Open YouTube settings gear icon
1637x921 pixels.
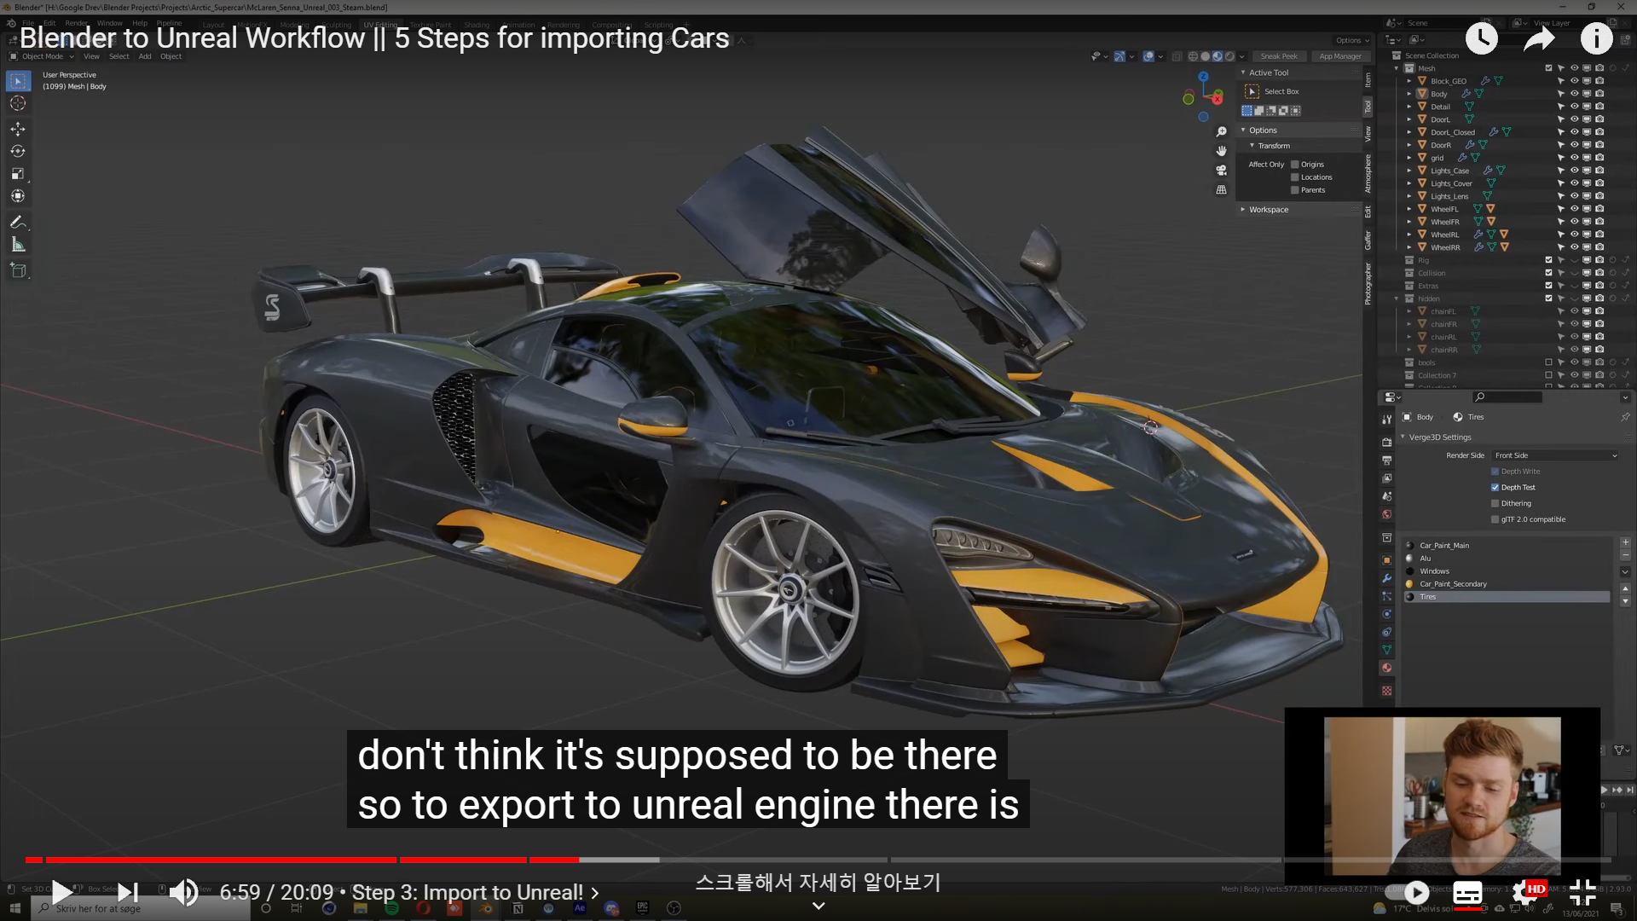point(1524,892)
